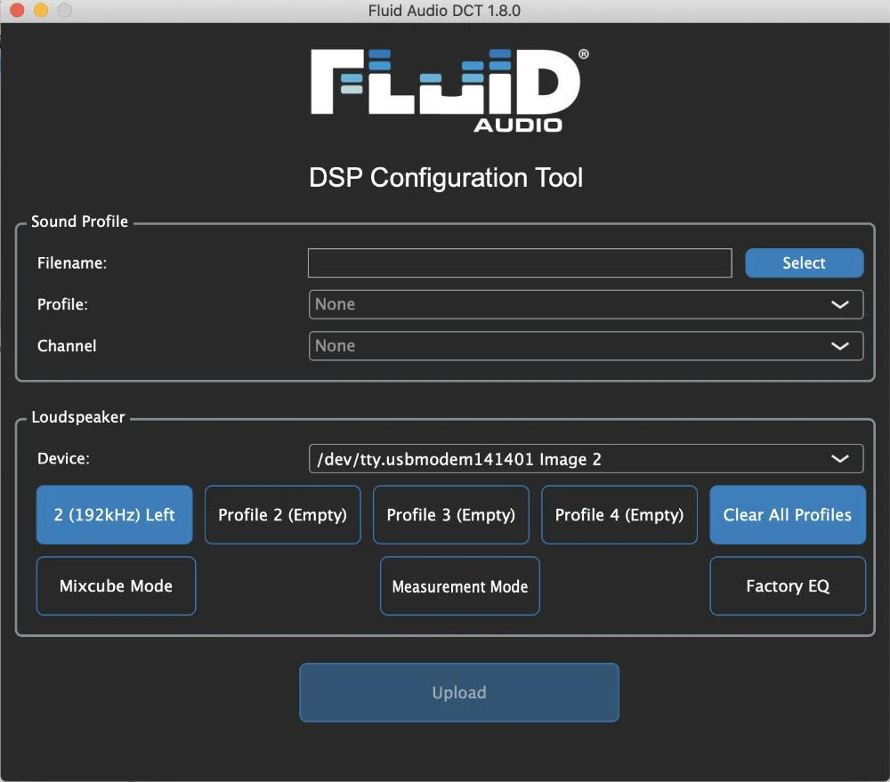Click the Sound Profile section label

point(79,222)
